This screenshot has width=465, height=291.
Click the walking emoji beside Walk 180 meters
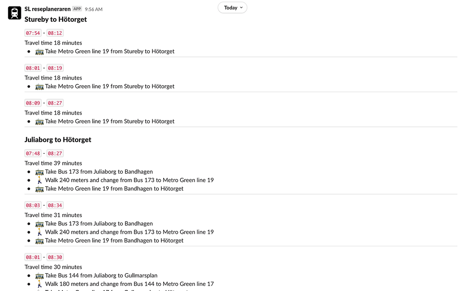point(40,284)
